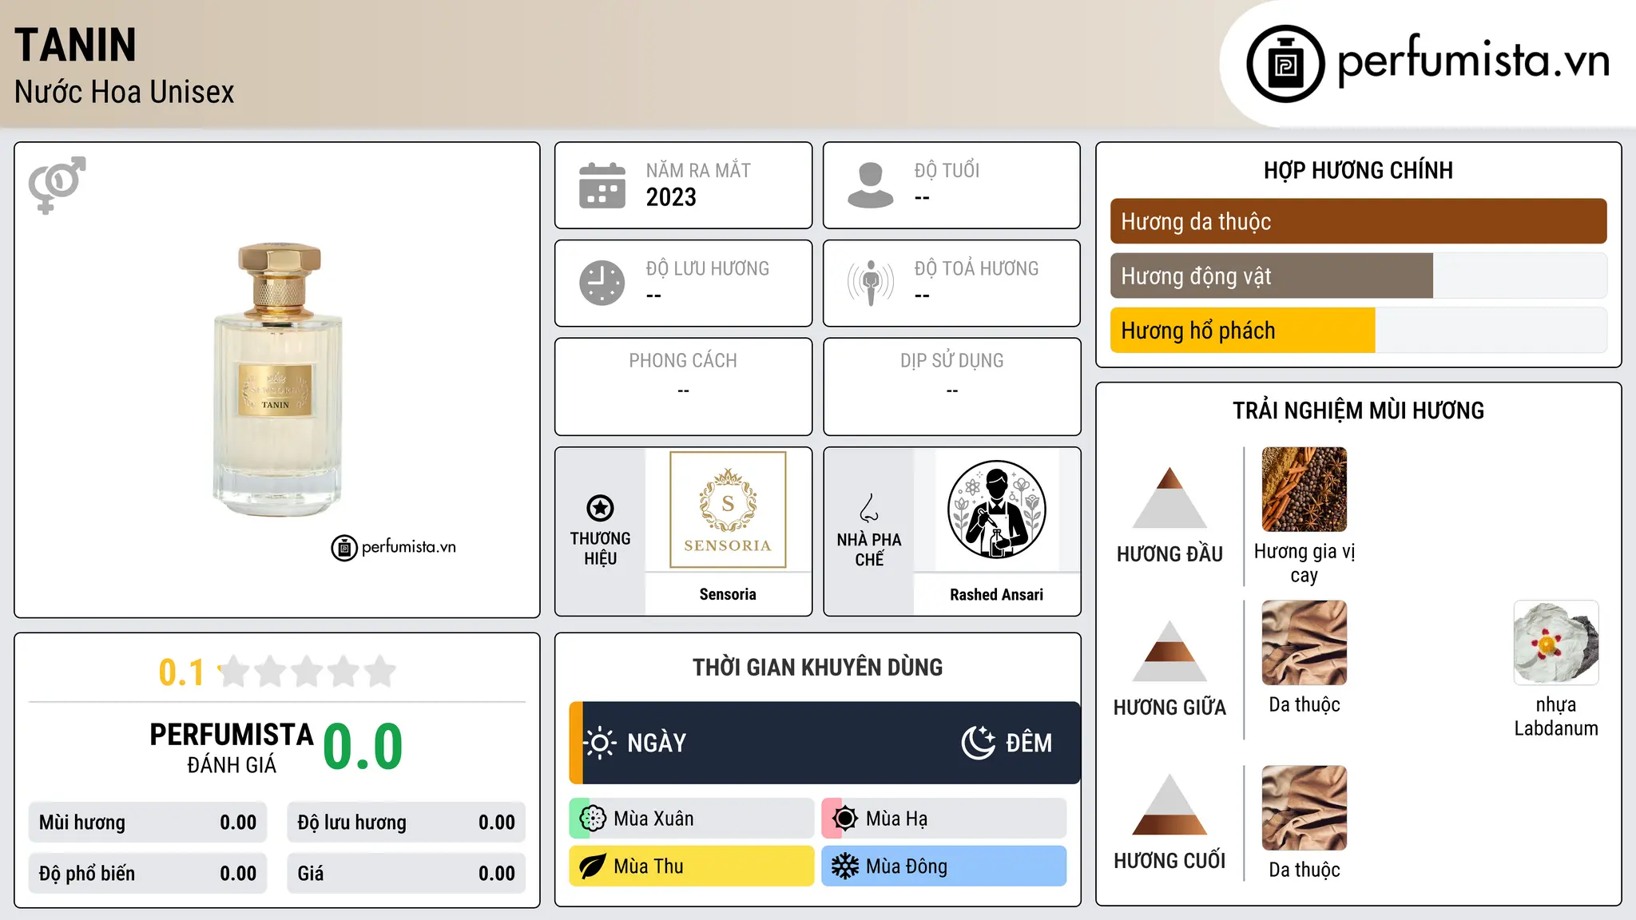Click the Hương Đầu pyramid icon
1636x920 pixels.
tap(1169, 497)
